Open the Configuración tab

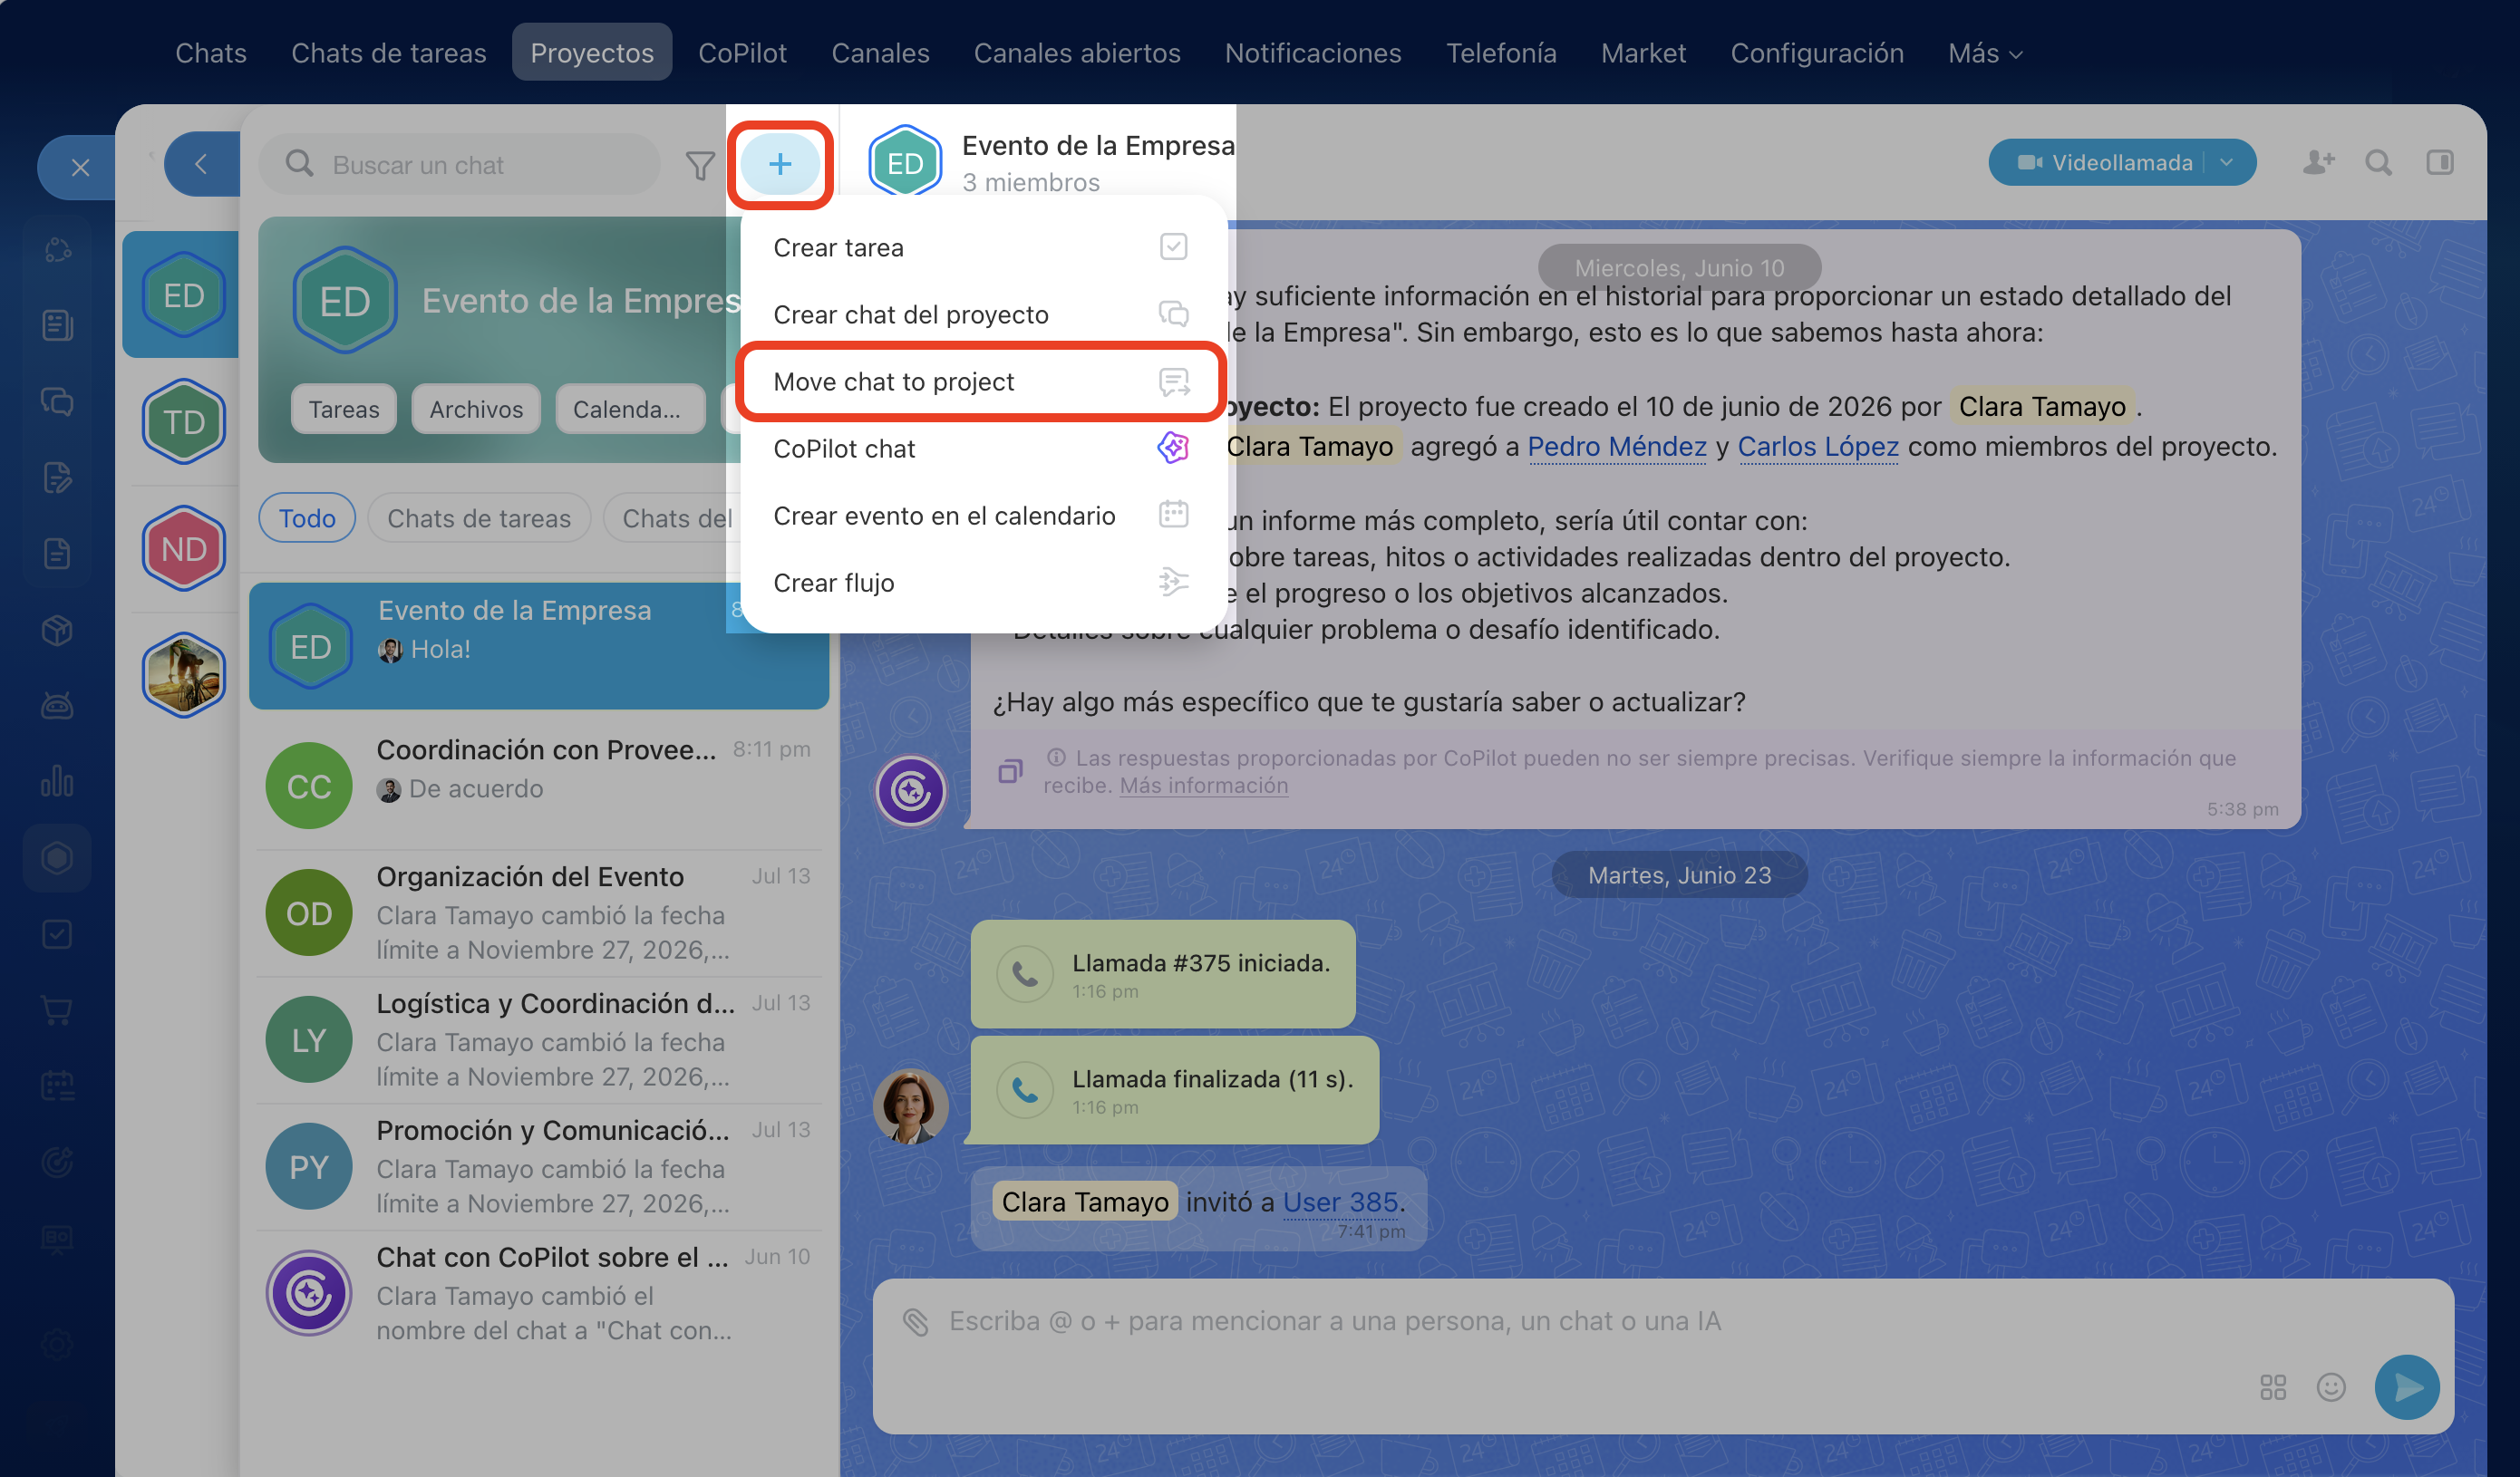[1817, 53]
